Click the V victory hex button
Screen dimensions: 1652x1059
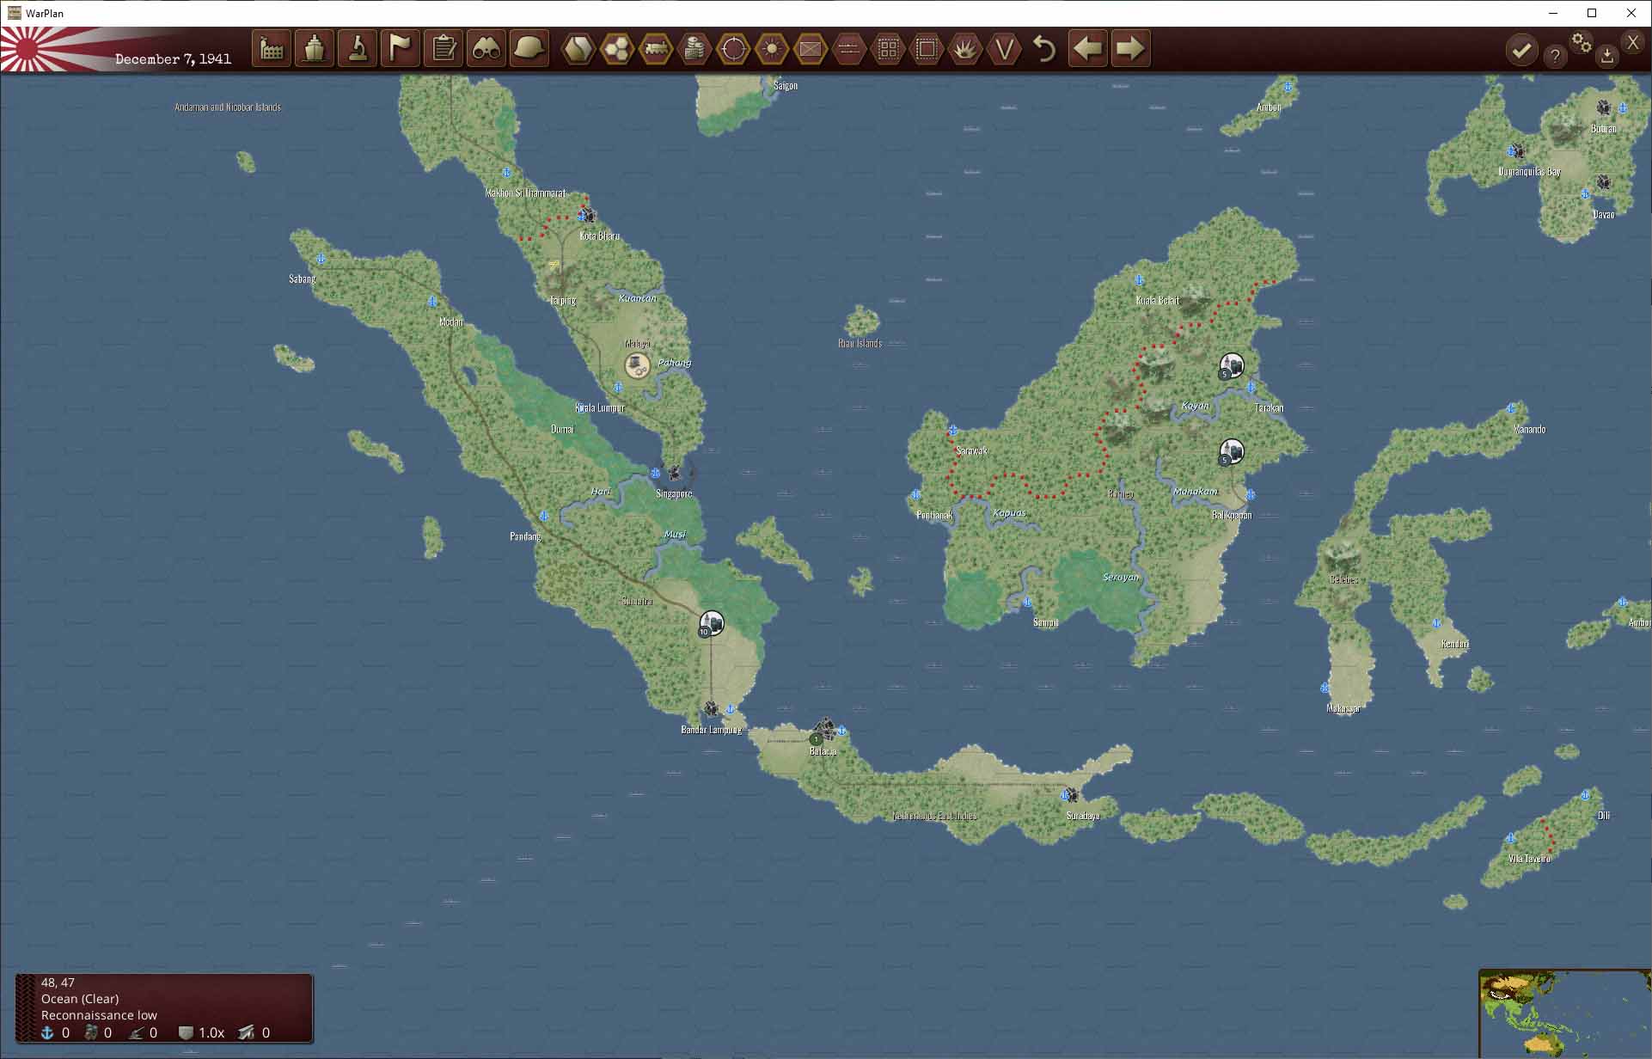1004,49
